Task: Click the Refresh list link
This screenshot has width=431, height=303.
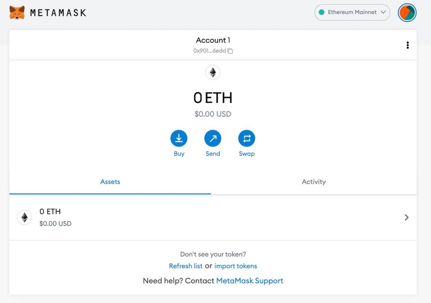Action: click(186, 266)
